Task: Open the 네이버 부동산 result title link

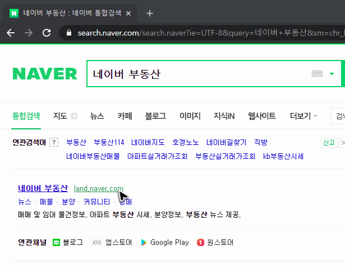Action: 43,188
